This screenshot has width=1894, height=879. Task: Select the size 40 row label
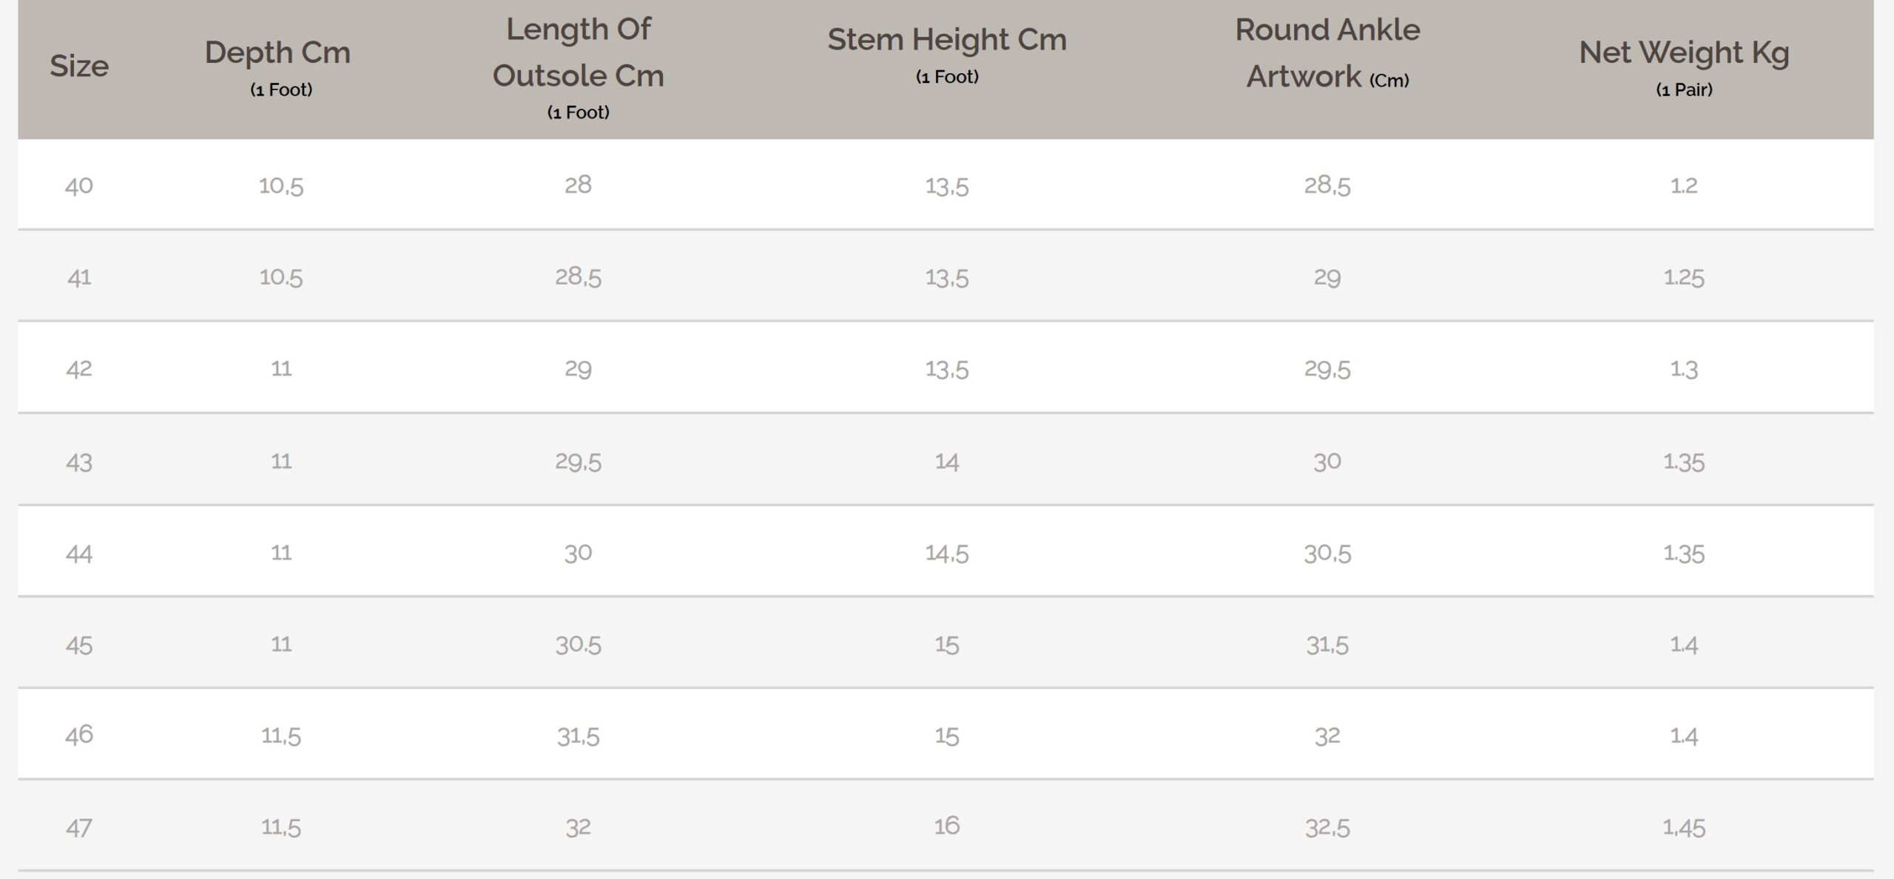point(79,186)
